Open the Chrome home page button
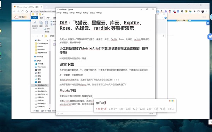This screenshot has width=212, height=132. point(26,12)
